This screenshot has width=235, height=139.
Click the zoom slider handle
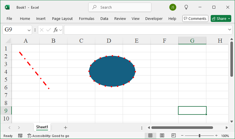199,136
